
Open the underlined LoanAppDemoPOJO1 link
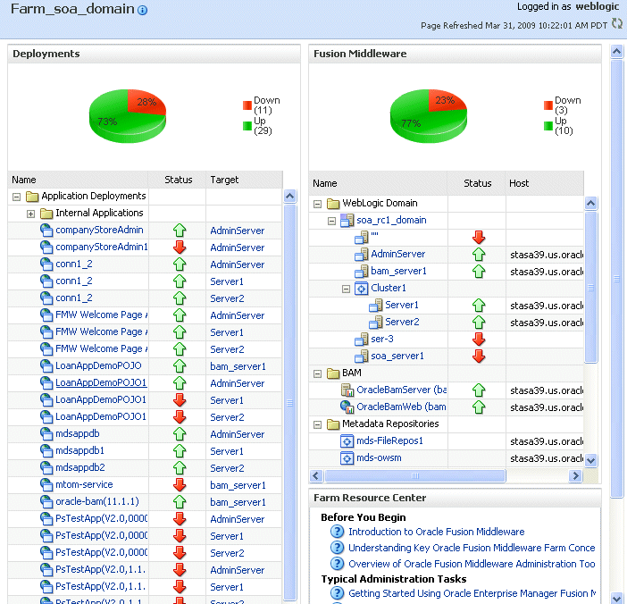pyautogui.click(x=101, y=382)
